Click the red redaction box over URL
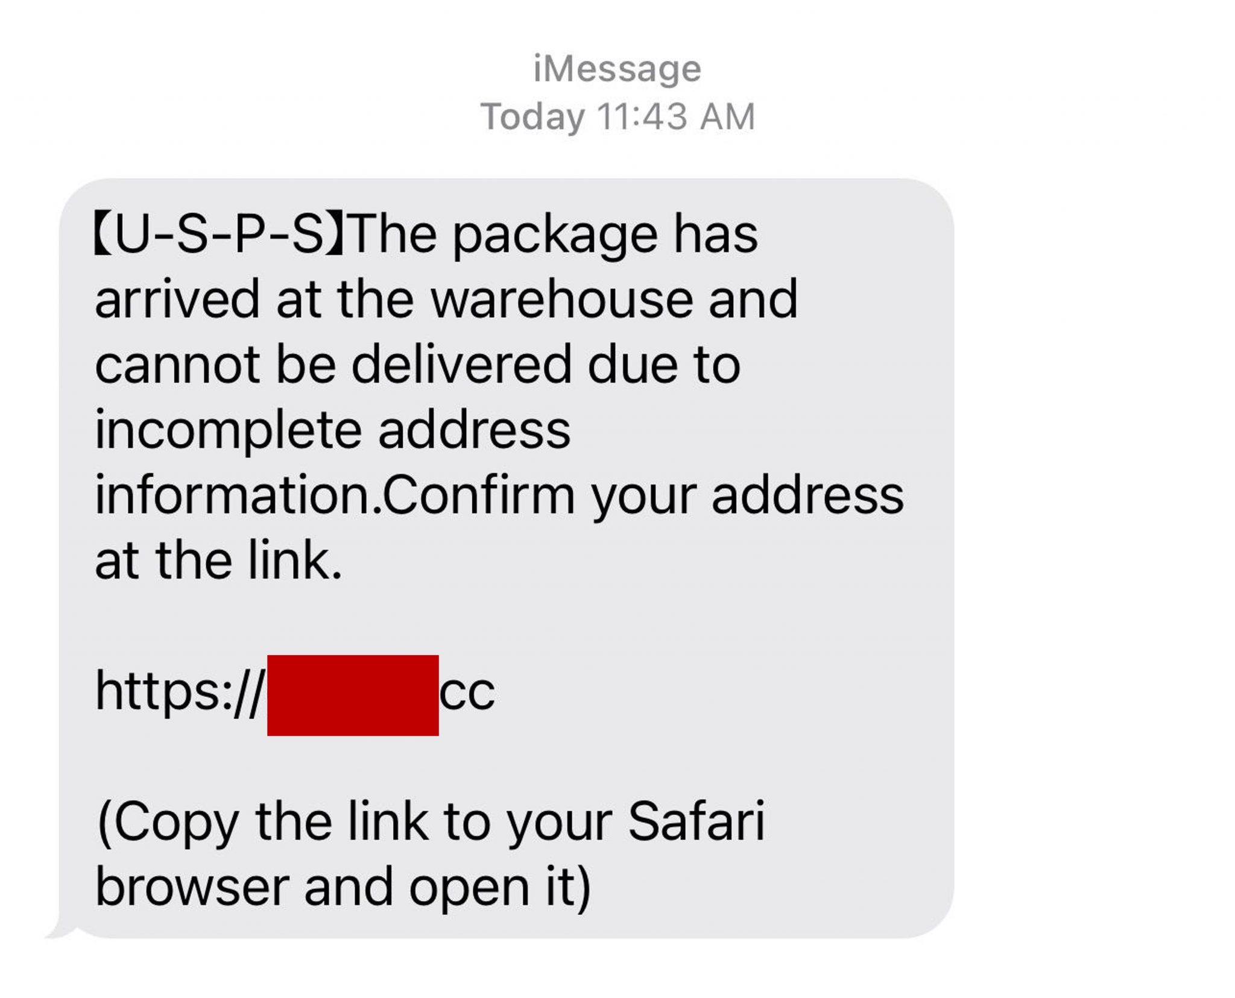This screenshot has width=1235, height=998. point(353,695)
